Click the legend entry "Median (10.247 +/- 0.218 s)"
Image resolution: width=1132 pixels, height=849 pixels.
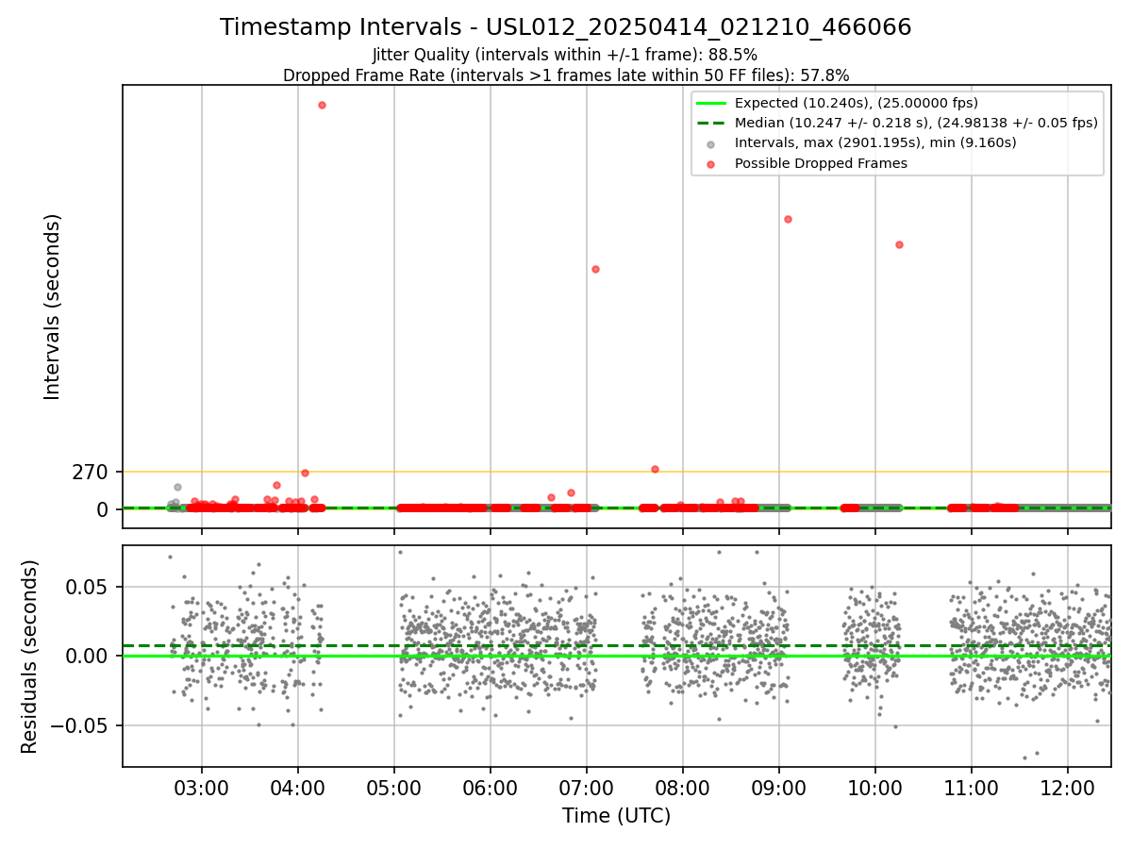pos(916,123)
